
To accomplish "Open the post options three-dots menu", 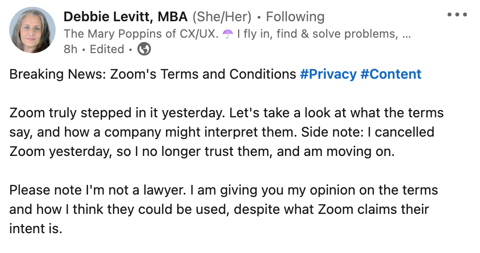I will (457, 15).
